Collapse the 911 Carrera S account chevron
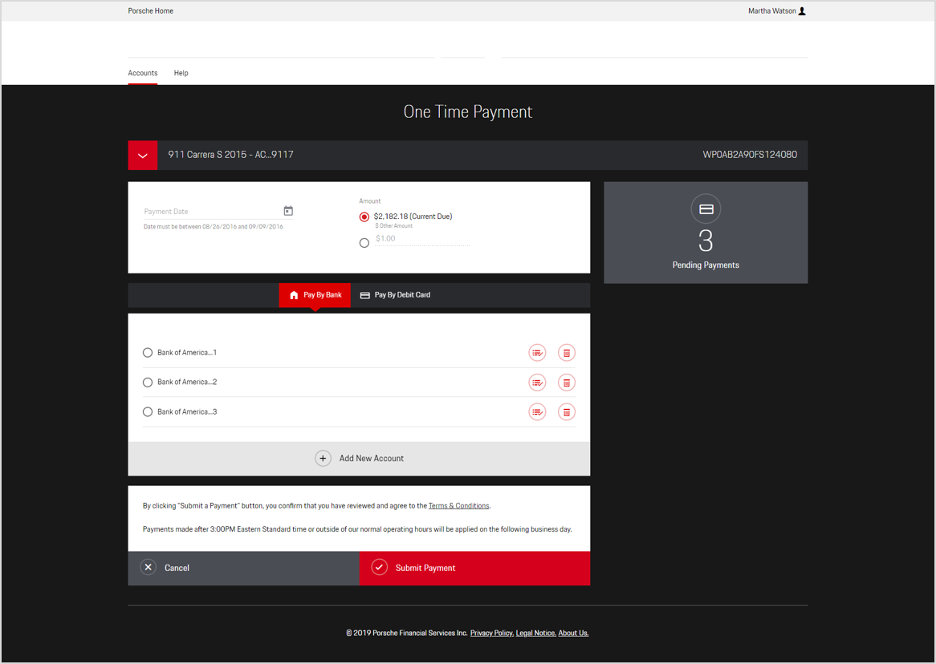936x664 pixels. coord(143,156)
